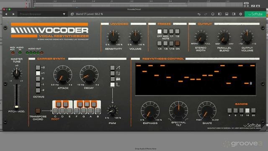This screenshot has width=268, height=151.
Task: Click the Unvoiced Sensitivity knob
Action: pyautogui.click(x=113, y=37)
